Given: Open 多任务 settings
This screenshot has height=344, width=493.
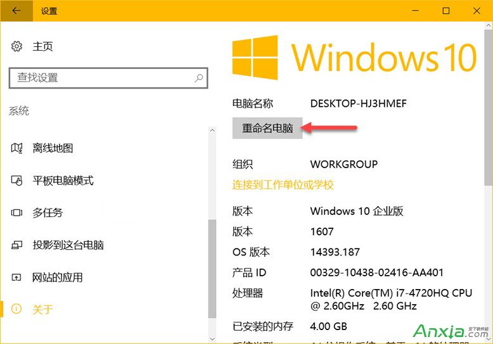Looking at the screenshot, I should 48,213.
